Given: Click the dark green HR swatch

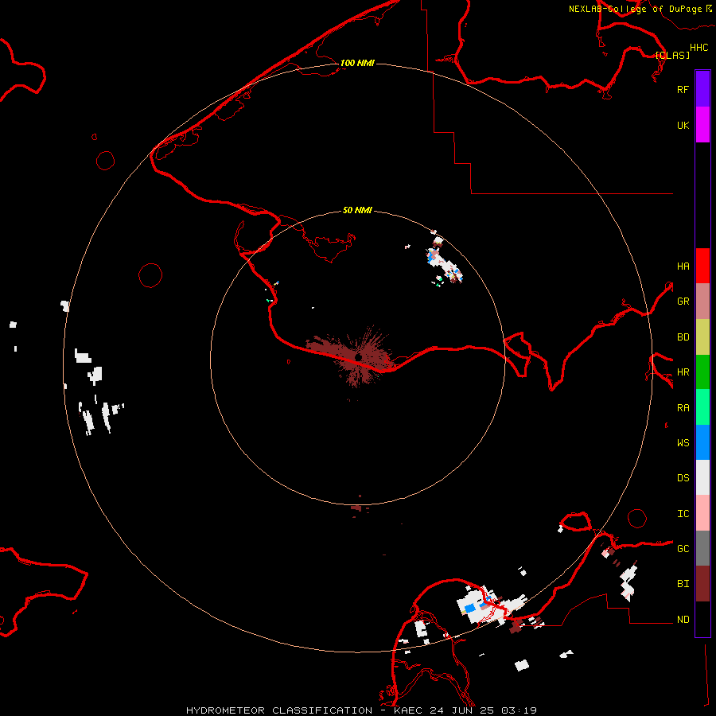Looking at the screenshot, I should (702, 372).
